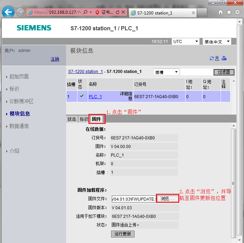Open favorites with the star icon
The width and height of the screenshot is (244, 243).
point(229,12)
